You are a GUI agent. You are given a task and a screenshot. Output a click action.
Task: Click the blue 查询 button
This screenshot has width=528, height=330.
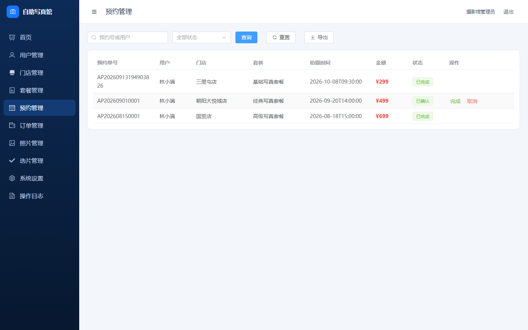point(246,37)
